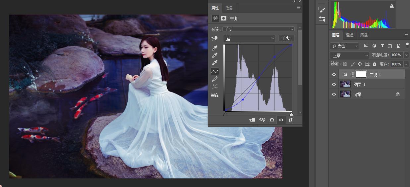Screen dimensions: 410x187
Task: Click the black point input slider triangle
Action: pos(225,114)
